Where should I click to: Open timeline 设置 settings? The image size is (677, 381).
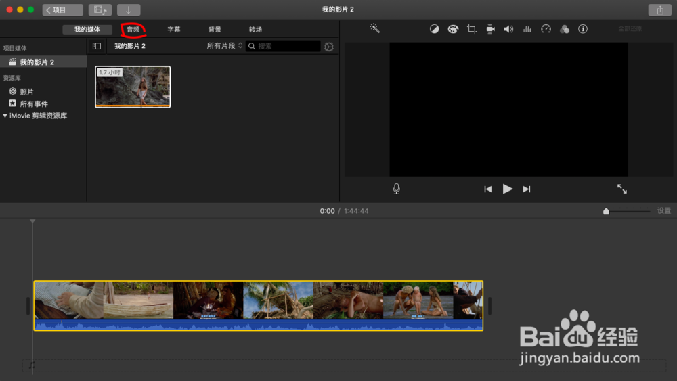[664, 210]
